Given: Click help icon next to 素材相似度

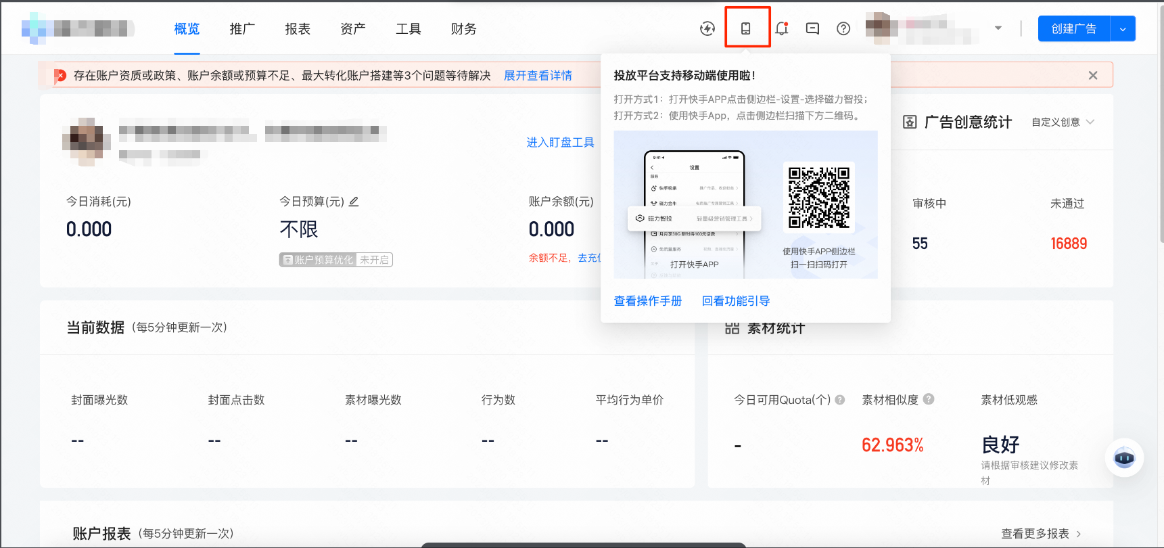Looking at the screenshot, I should (x=929, y=399).
